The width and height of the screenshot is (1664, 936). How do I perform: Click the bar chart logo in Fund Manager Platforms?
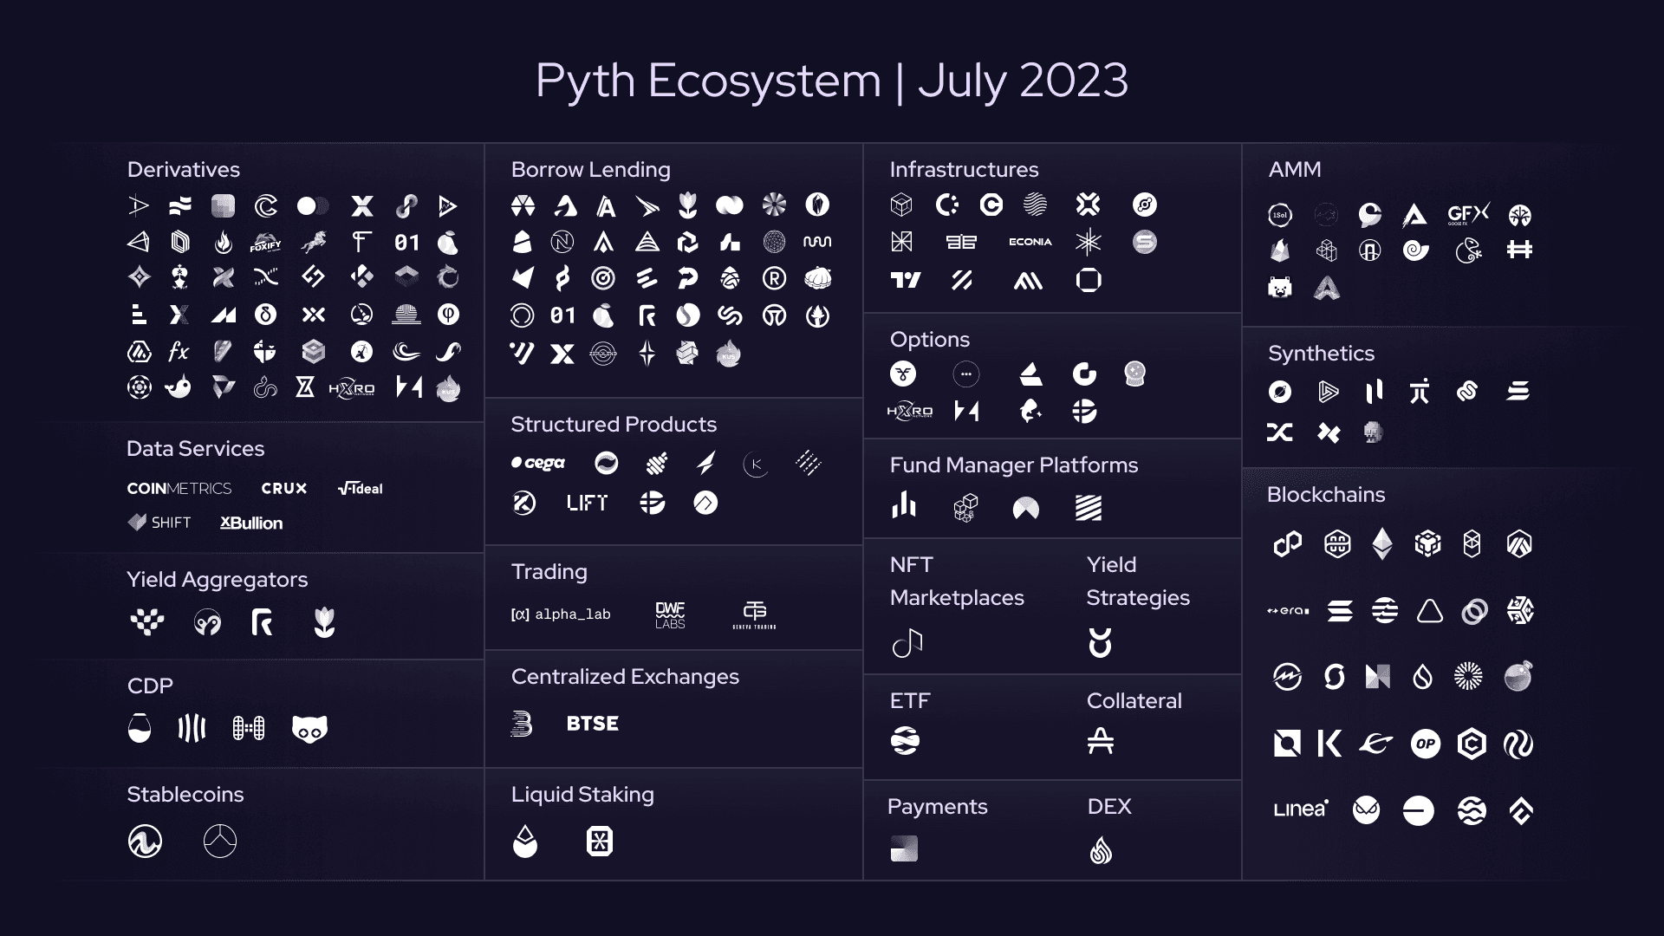pyautogui.click(x=904, y=504)
